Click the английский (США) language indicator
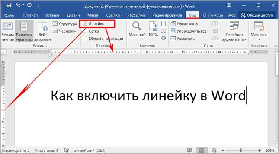The image size is (279, 154). (90, 150)
